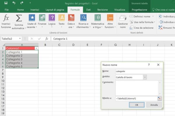Click Somma automatica sigma icon

coord(19,18)
